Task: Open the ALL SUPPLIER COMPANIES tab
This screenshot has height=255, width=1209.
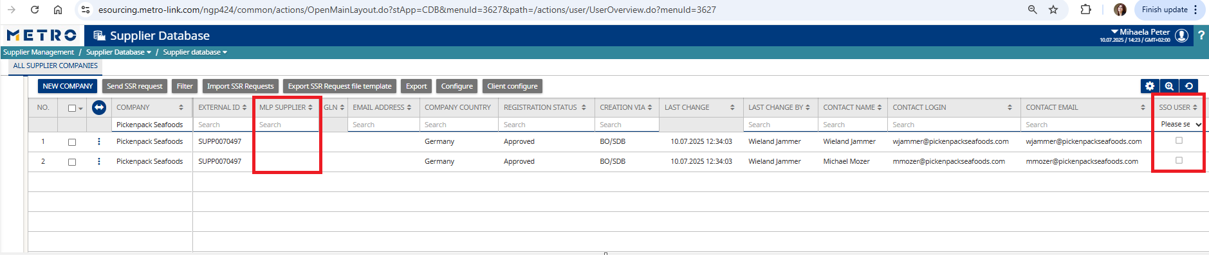Action: click(55, 66)
